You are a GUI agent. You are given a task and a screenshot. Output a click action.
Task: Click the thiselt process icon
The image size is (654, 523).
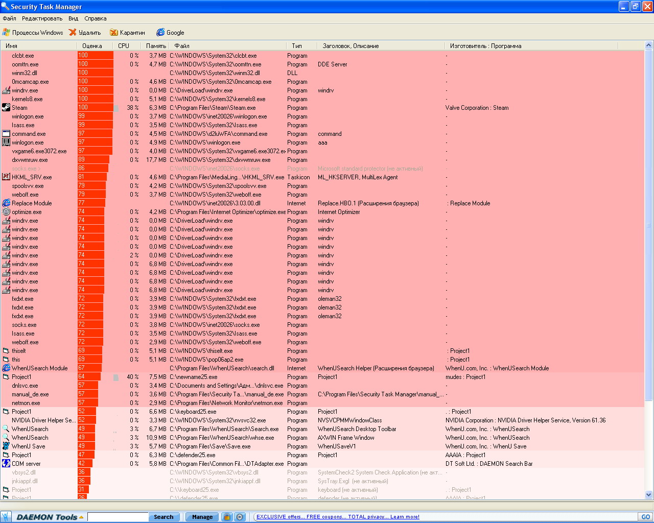point(6,351)
